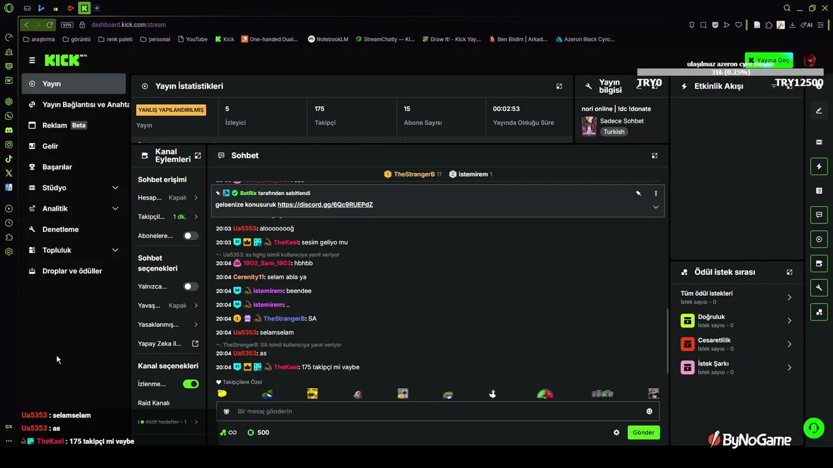Expand the Yayın İstatistikleri panel to fullscreen
The width and height of the screenshot is (833, 468).
point(559,86)
